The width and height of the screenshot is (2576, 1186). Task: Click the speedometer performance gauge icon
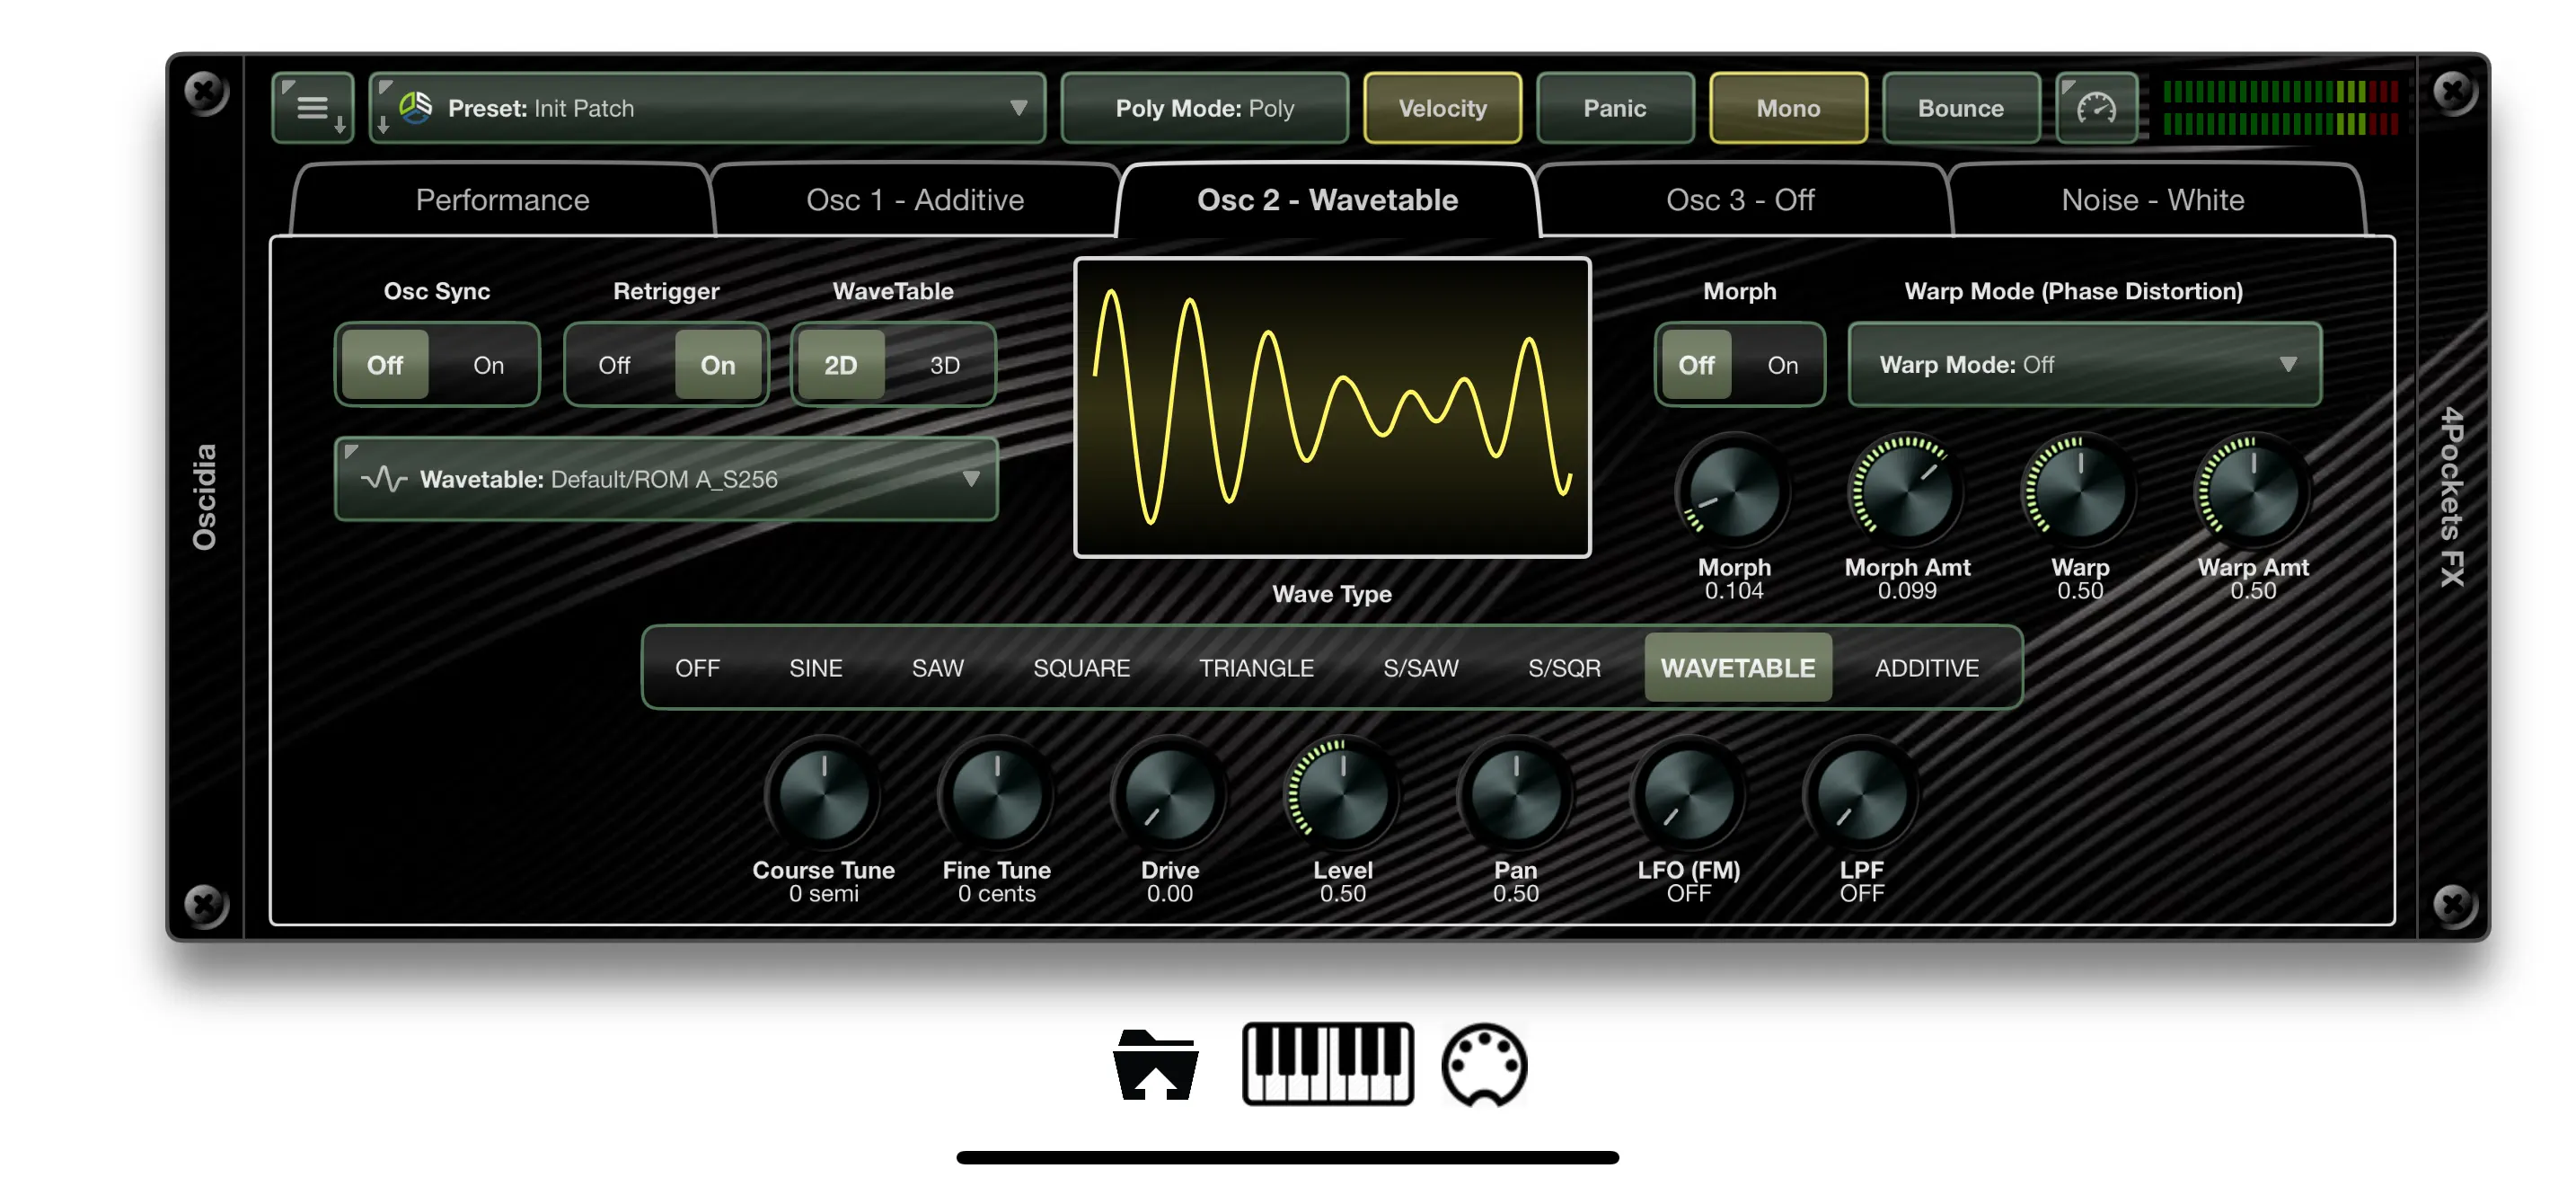(2096, 108)
